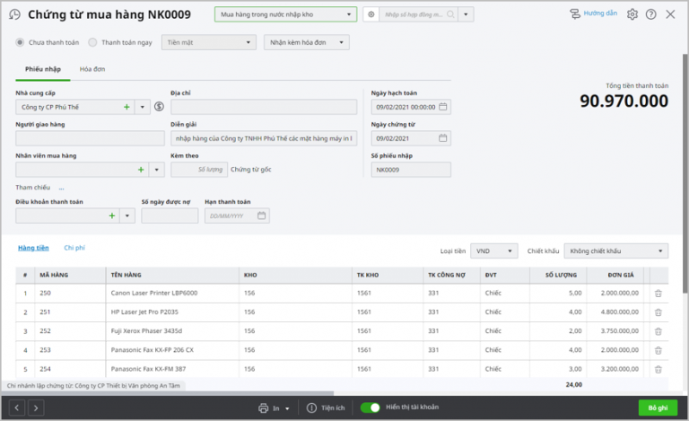689x421 pixels.
Task: Click the printer In icon
Action: (263, 408)
